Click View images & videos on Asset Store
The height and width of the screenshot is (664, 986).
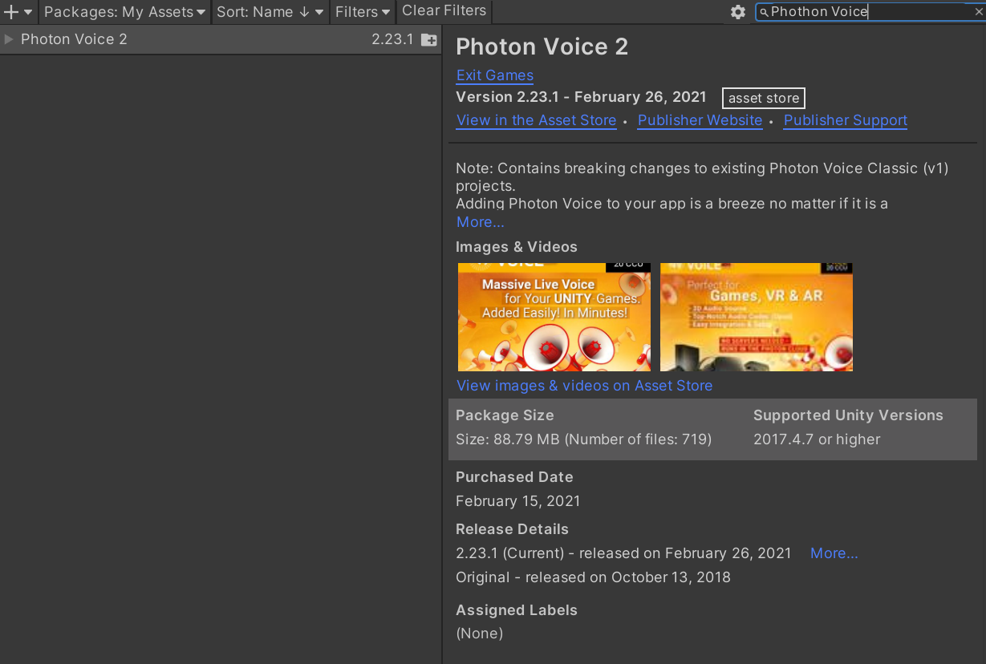[x=584, y=386]
